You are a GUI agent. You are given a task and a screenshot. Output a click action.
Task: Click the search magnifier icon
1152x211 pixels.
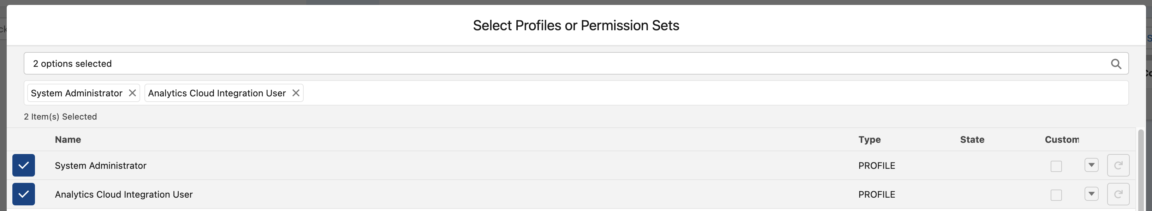coord(1116,64)
